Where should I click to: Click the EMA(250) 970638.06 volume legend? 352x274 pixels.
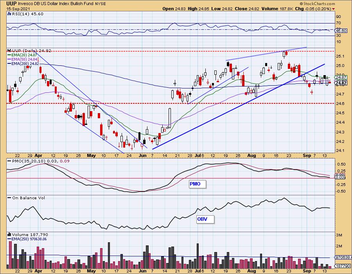click(x=27, y=239)
